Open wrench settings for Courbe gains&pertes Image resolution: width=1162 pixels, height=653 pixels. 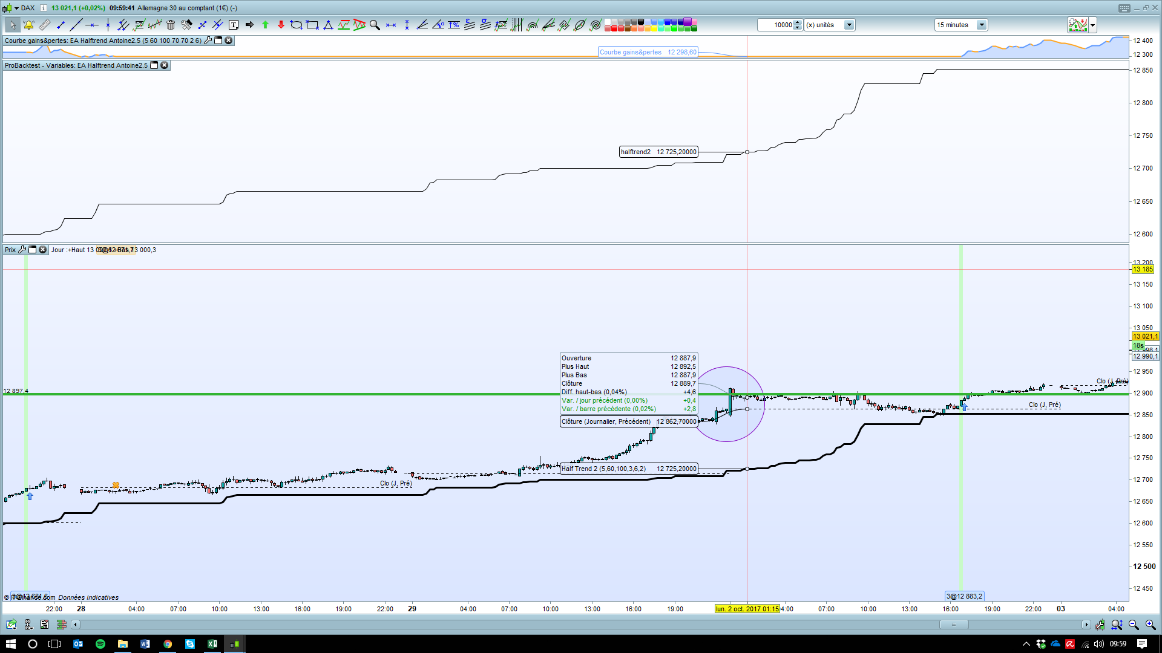208,41
